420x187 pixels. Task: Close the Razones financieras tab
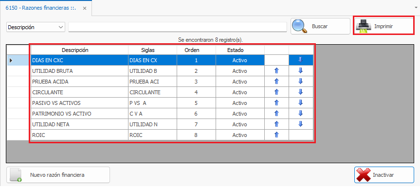(x=85, y=8)
